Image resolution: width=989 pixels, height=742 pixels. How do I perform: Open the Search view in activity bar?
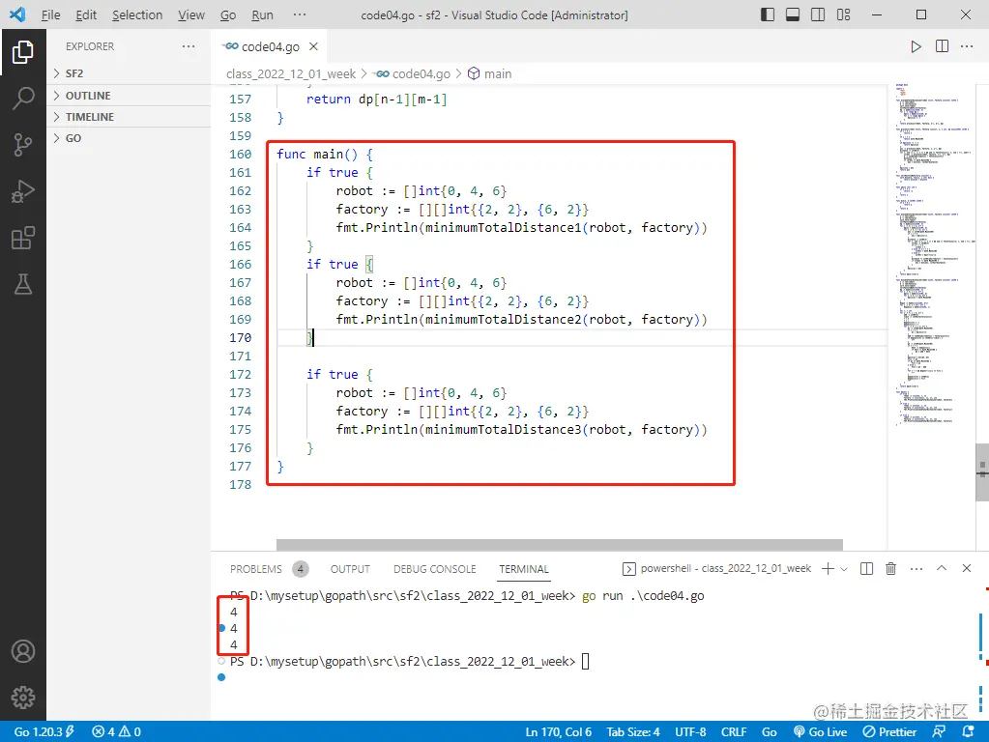[x=22, y=99]
